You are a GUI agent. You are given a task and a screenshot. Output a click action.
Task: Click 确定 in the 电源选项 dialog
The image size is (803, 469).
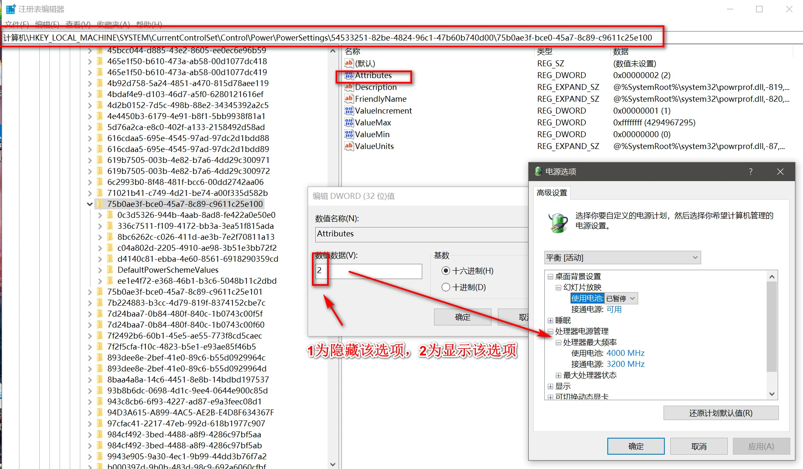[636, 446]
